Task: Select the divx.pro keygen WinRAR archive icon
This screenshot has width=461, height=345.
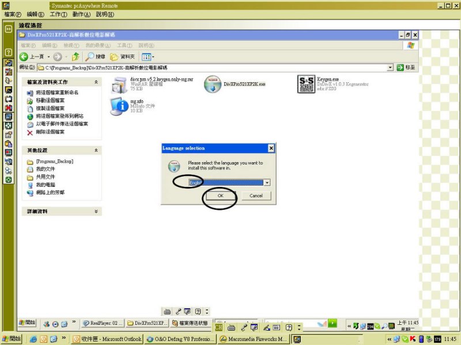Action: point(120,84)
